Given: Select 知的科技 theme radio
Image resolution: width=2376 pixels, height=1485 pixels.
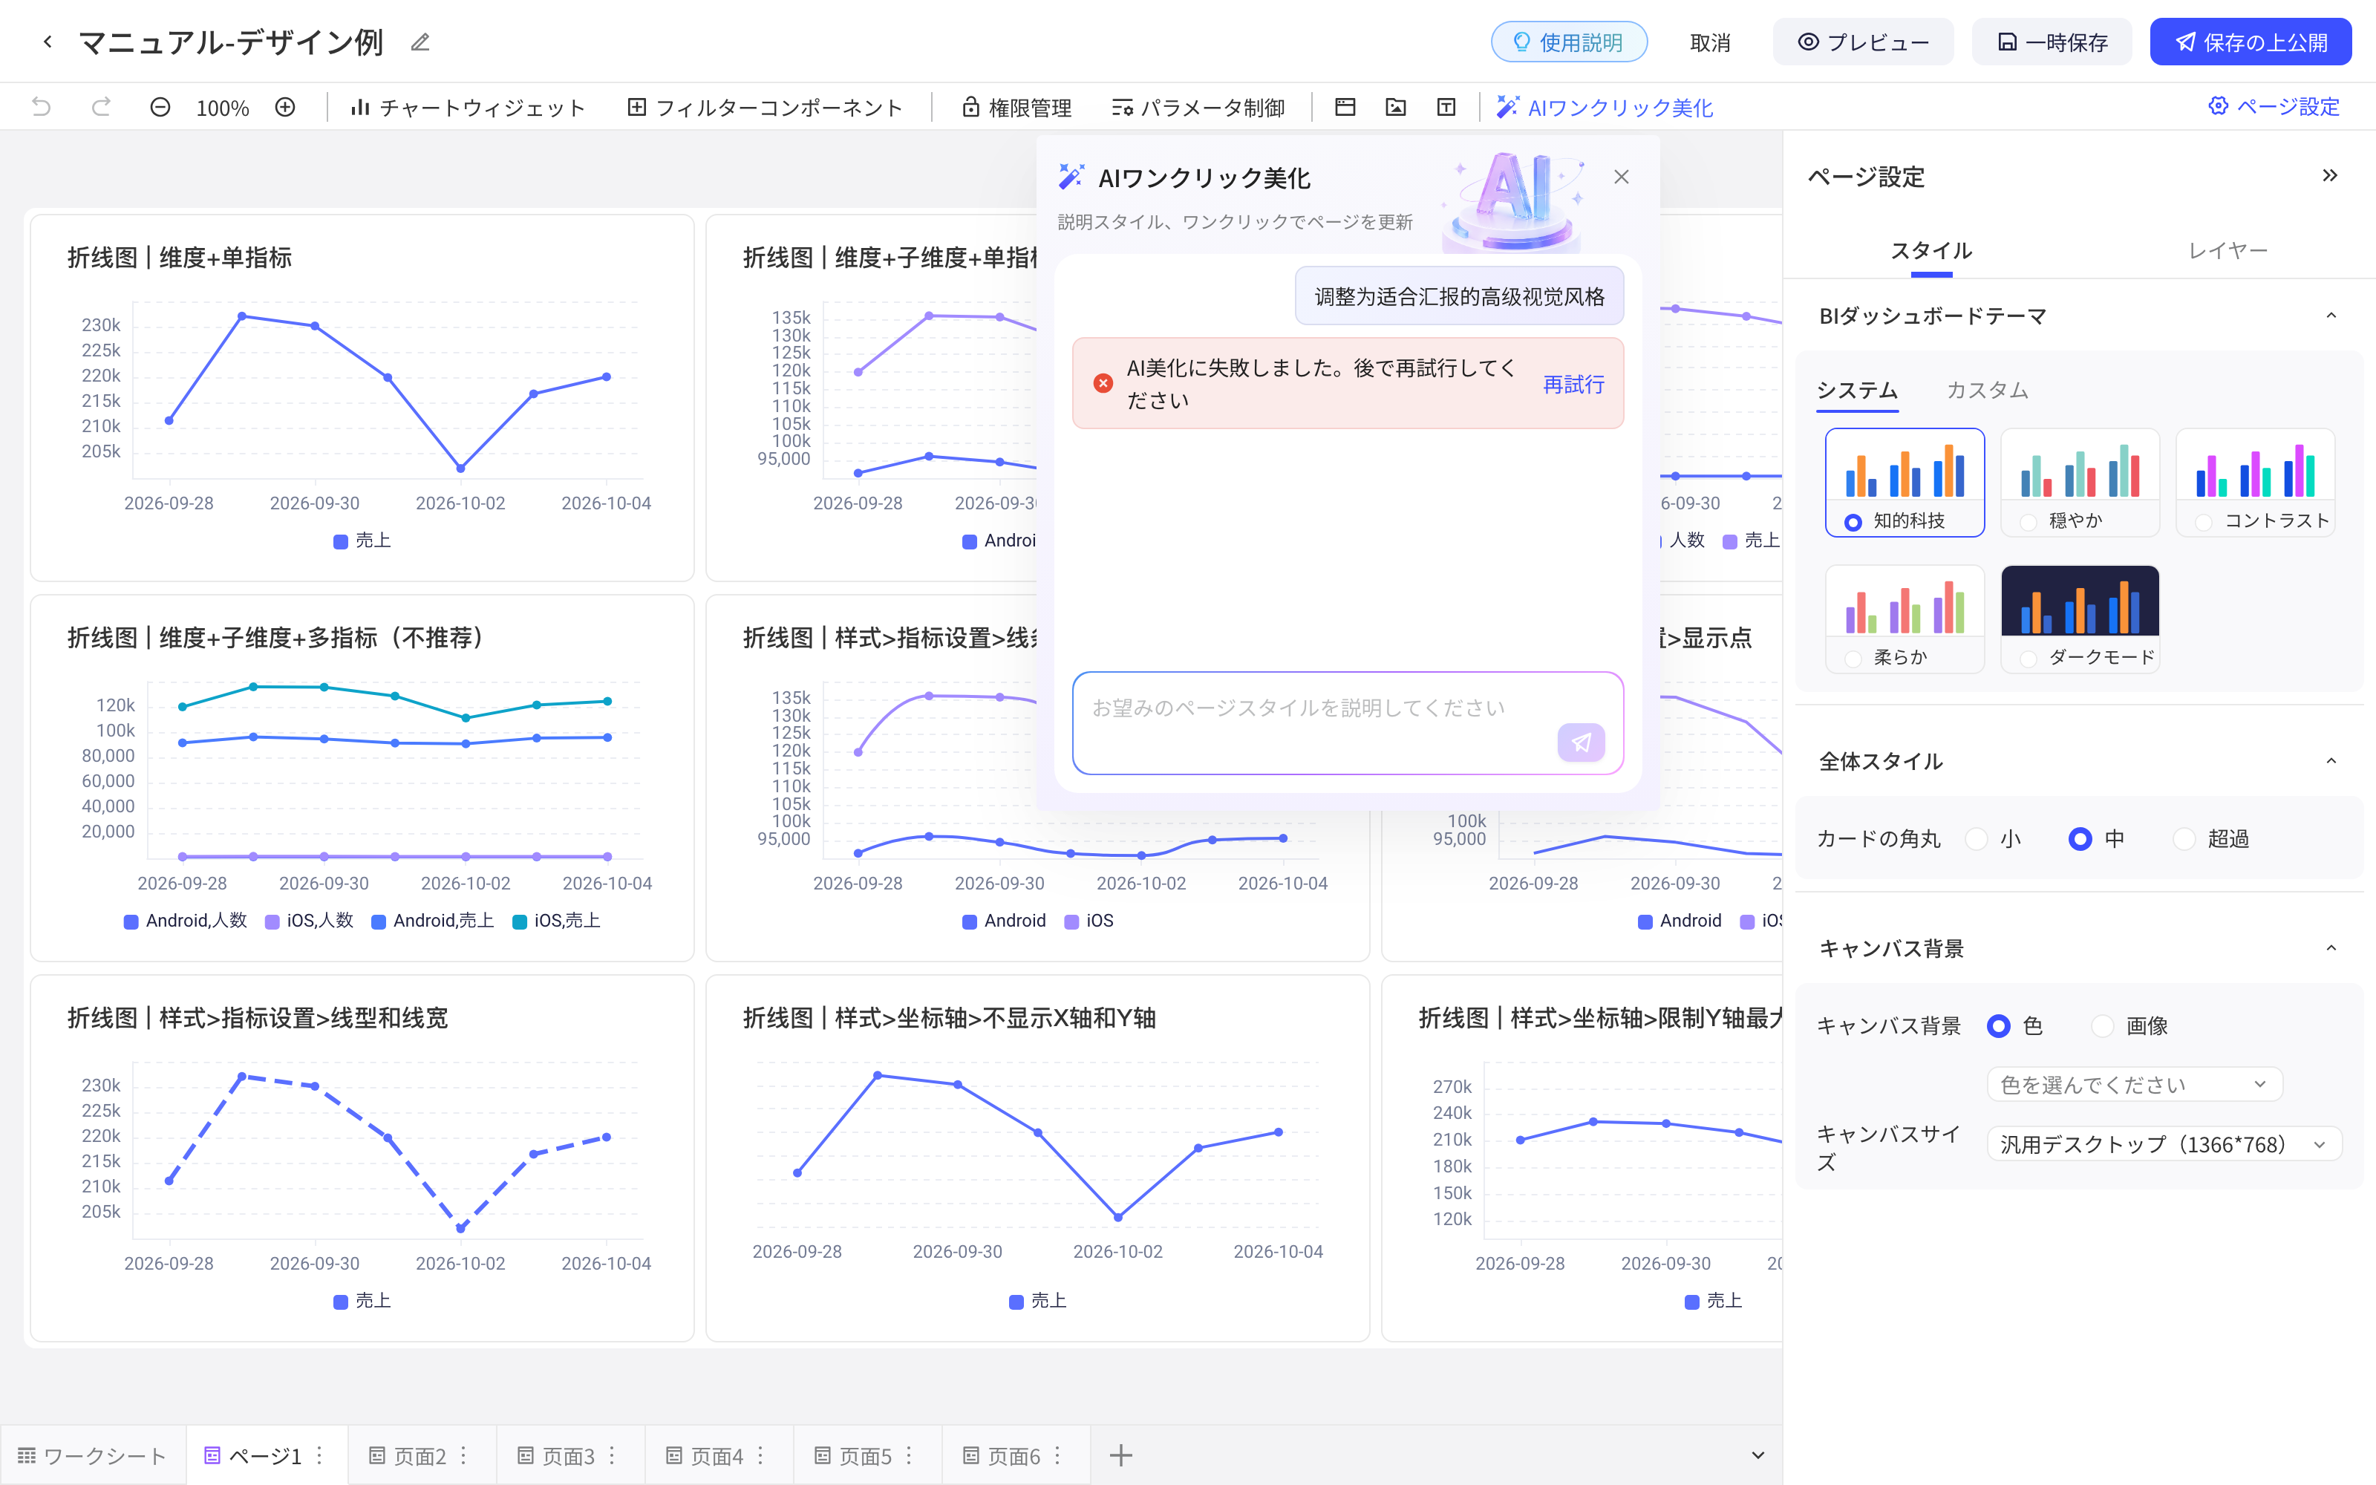Looking at the screenshot, I should point(1853,523).
